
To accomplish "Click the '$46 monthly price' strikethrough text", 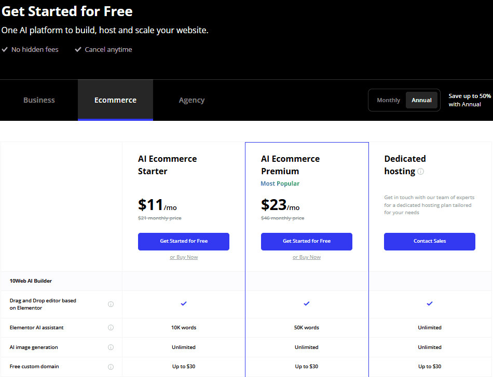I will point(283,218).
